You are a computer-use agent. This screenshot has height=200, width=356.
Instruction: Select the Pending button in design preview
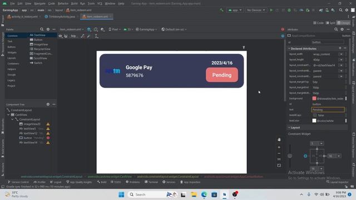point(222,75)
